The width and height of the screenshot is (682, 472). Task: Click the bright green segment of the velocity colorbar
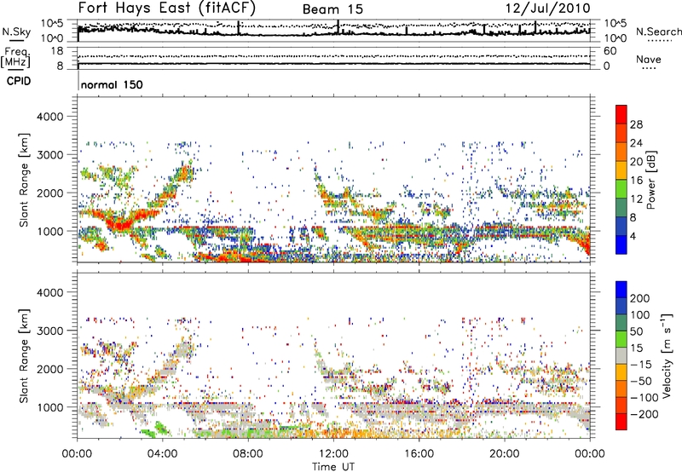click(621, 339)
